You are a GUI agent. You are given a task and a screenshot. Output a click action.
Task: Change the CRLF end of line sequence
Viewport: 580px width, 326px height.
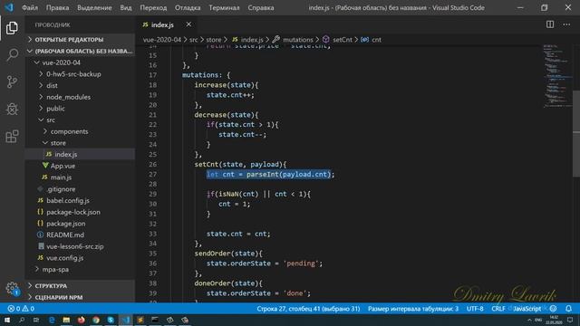498,309
